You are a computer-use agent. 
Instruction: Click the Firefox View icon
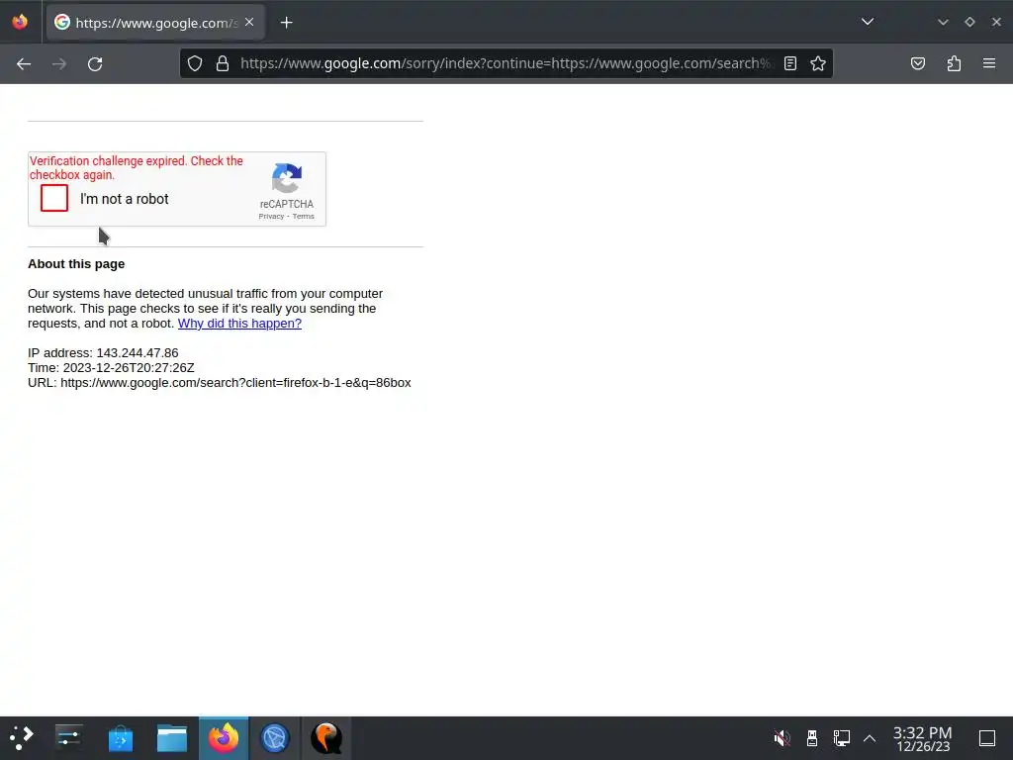20,22
